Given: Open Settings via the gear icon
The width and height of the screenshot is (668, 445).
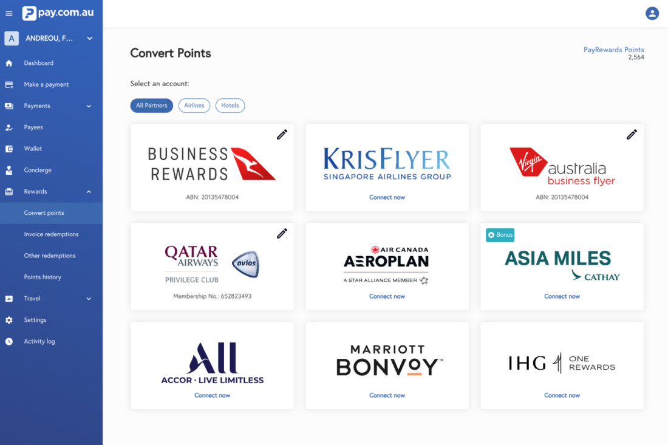Looking at the screenshot, I should click(x=9, y=320).
